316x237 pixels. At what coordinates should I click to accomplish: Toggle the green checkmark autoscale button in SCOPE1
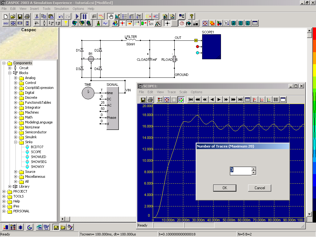pos(181,100)
